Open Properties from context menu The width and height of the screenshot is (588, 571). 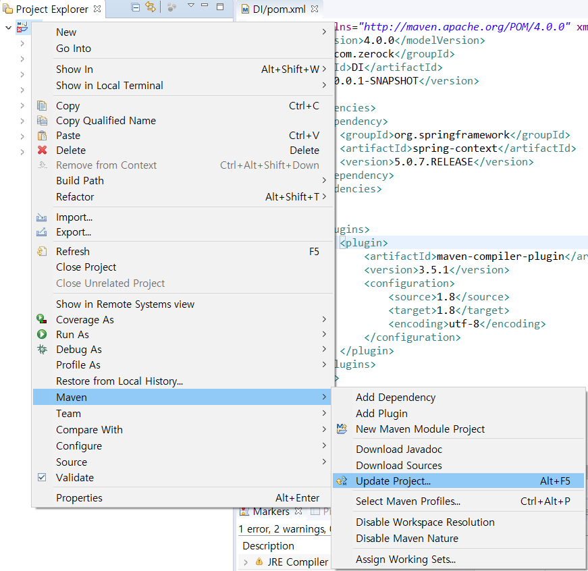pyautogui.click(x=183, y=498)
